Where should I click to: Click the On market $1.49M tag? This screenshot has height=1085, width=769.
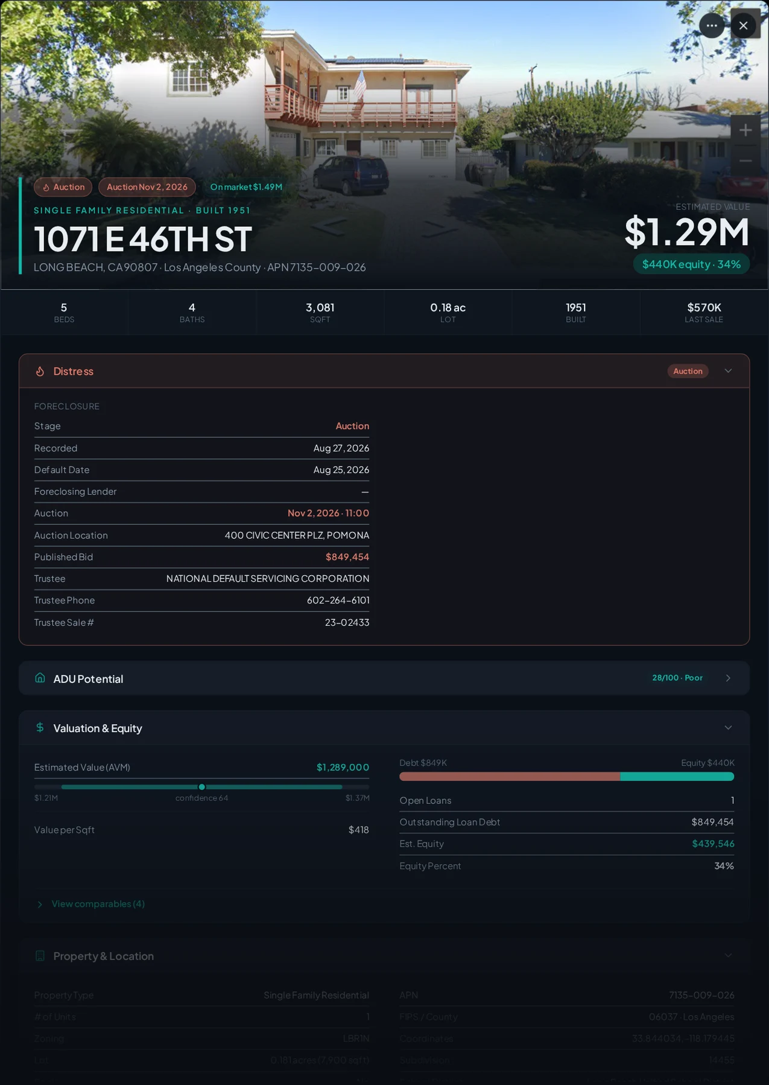coord(246,187)
